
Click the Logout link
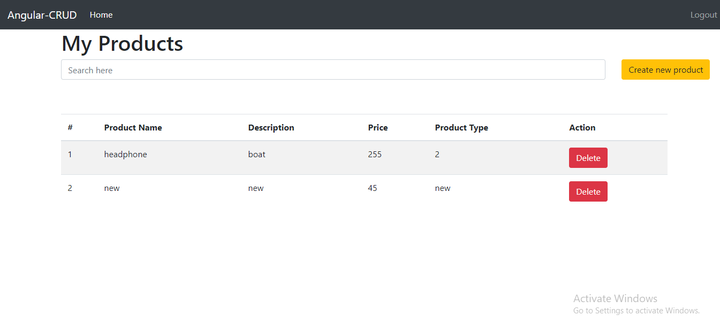[x=703, y=14]
